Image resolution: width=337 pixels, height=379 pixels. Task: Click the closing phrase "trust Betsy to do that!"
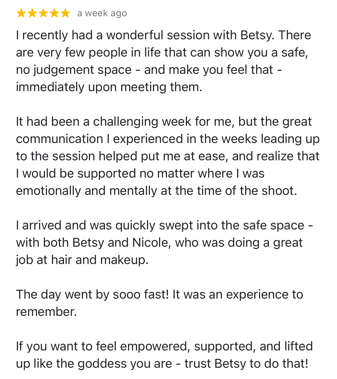pyautogui.click(x=246, y=364)
